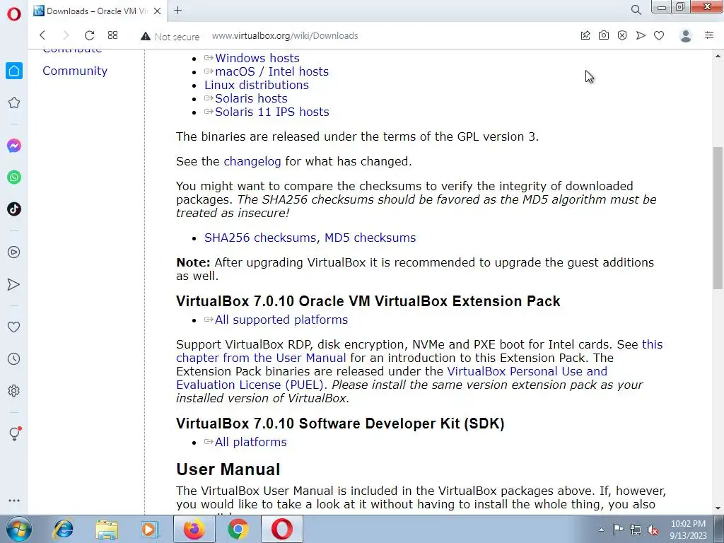Open the taskbar clock showing 10:02 PM
Screen dimensions: 724x543
click(x=688, y=530)
